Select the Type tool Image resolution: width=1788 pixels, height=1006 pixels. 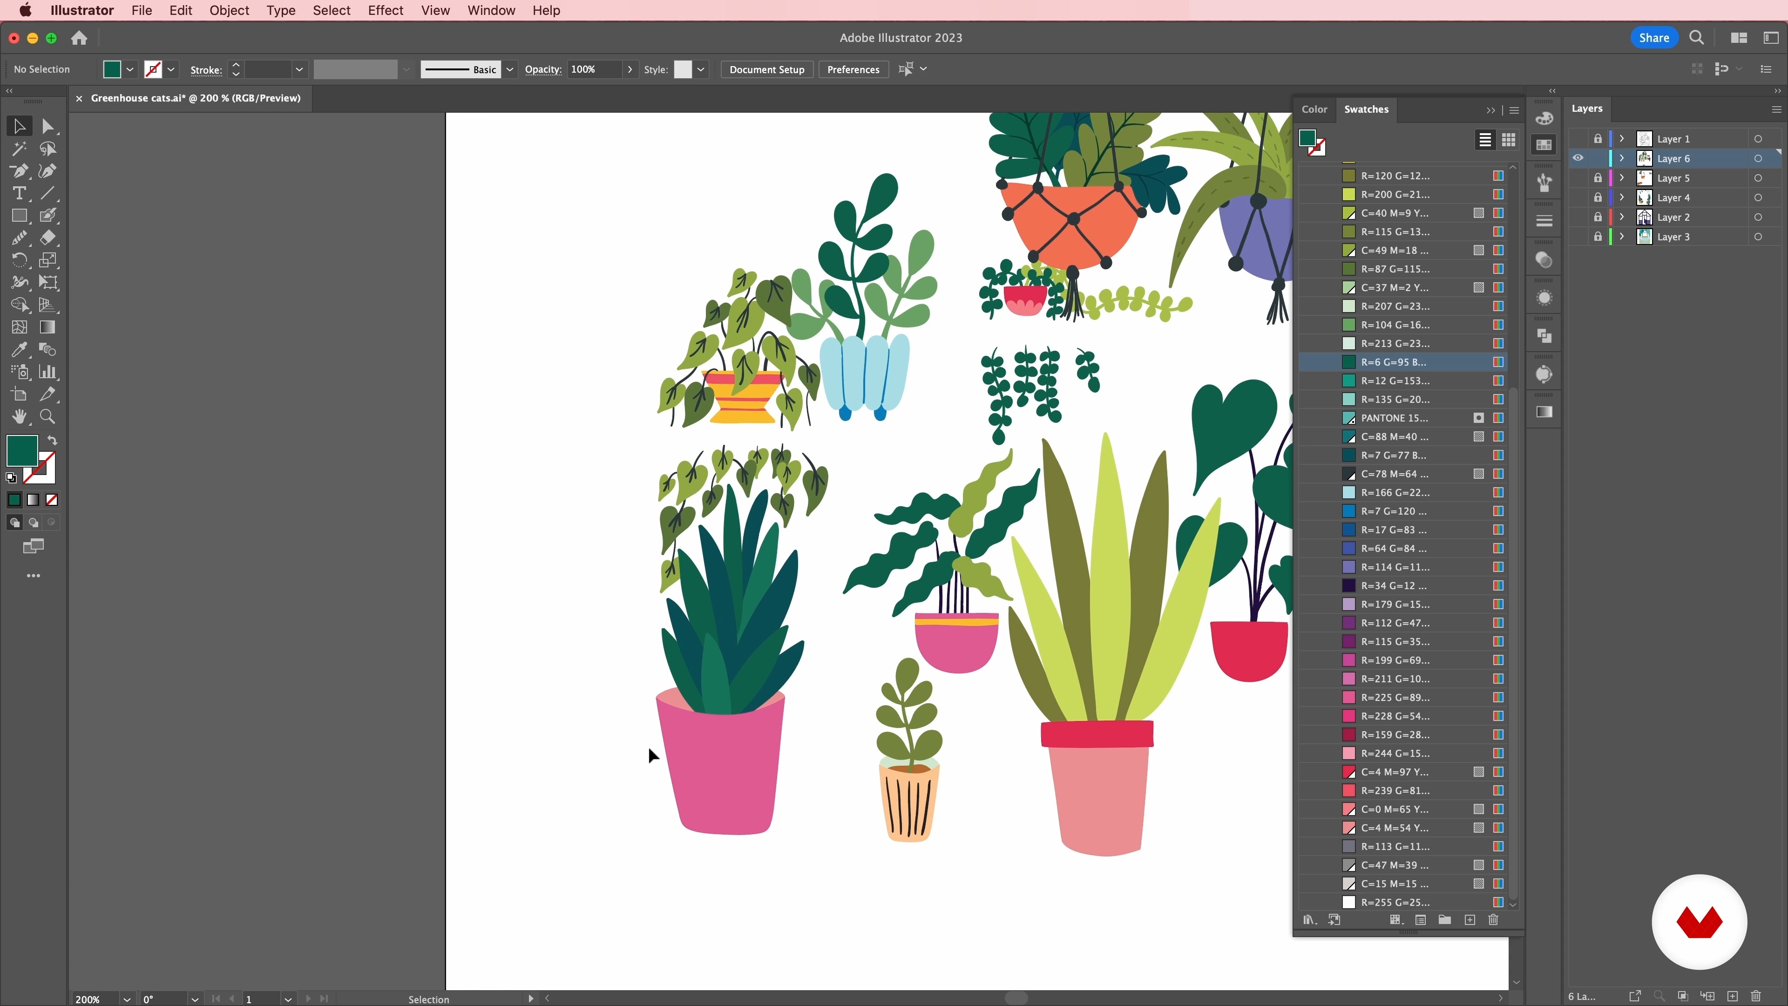[x=19, y=193]
